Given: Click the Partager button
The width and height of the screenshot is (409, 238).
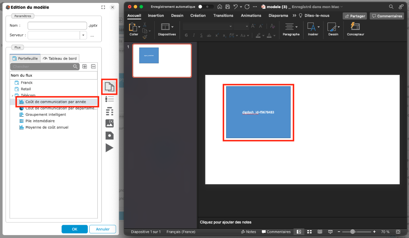Looking at the screenshot, I should click(354, 16).
